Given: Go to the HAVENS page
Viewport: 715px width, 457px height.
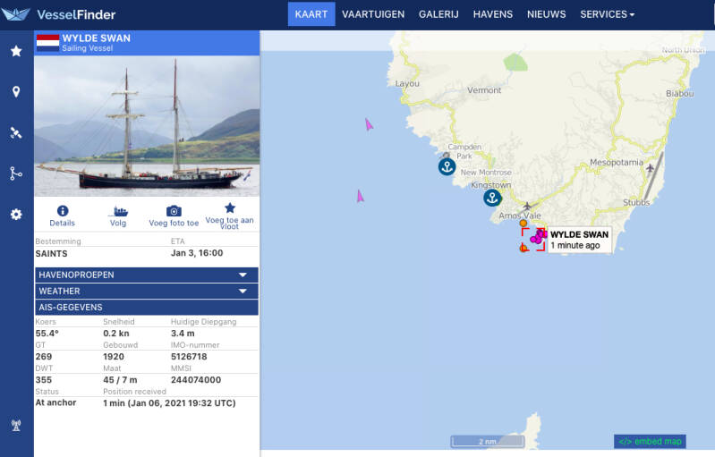Looking at the screenshot, I should click(x=493, y=14).
